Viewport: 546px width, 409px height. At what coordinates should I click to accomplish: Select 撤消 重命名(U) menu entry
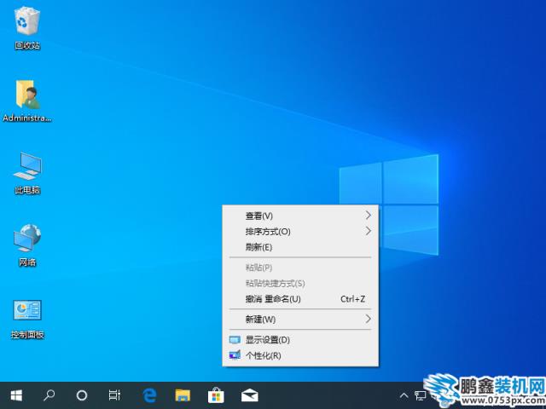point(300,299)
